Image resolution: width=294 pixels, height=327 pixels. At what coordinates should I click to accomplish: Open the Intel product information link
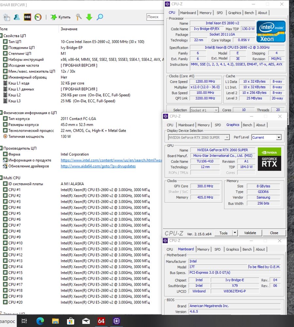(x=111, y=160)
